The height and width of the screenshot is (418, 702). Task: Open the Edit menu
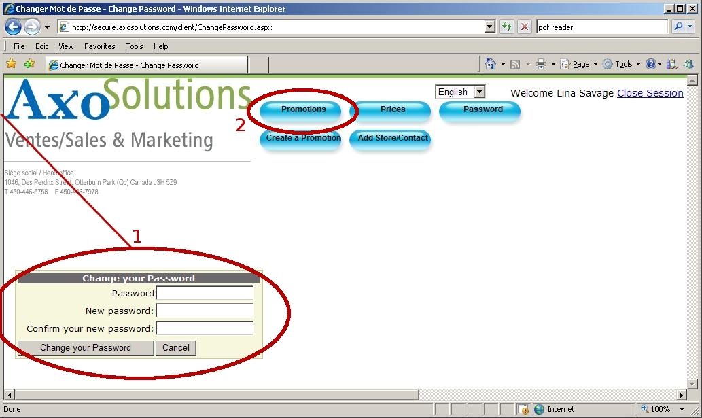[41, 46]
